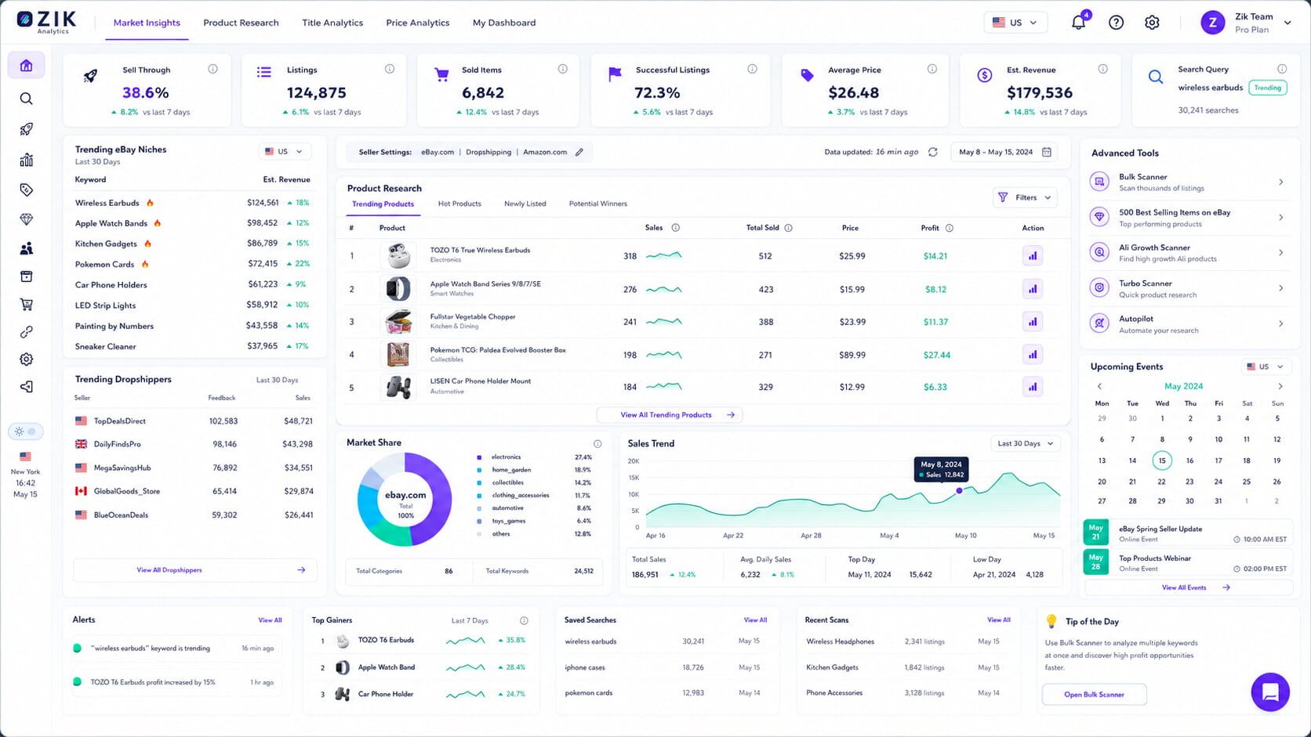Open the rocket icon in sidebar
Image resolution: width=1311 pixels, height=737 pixels.
coord(26,129)
